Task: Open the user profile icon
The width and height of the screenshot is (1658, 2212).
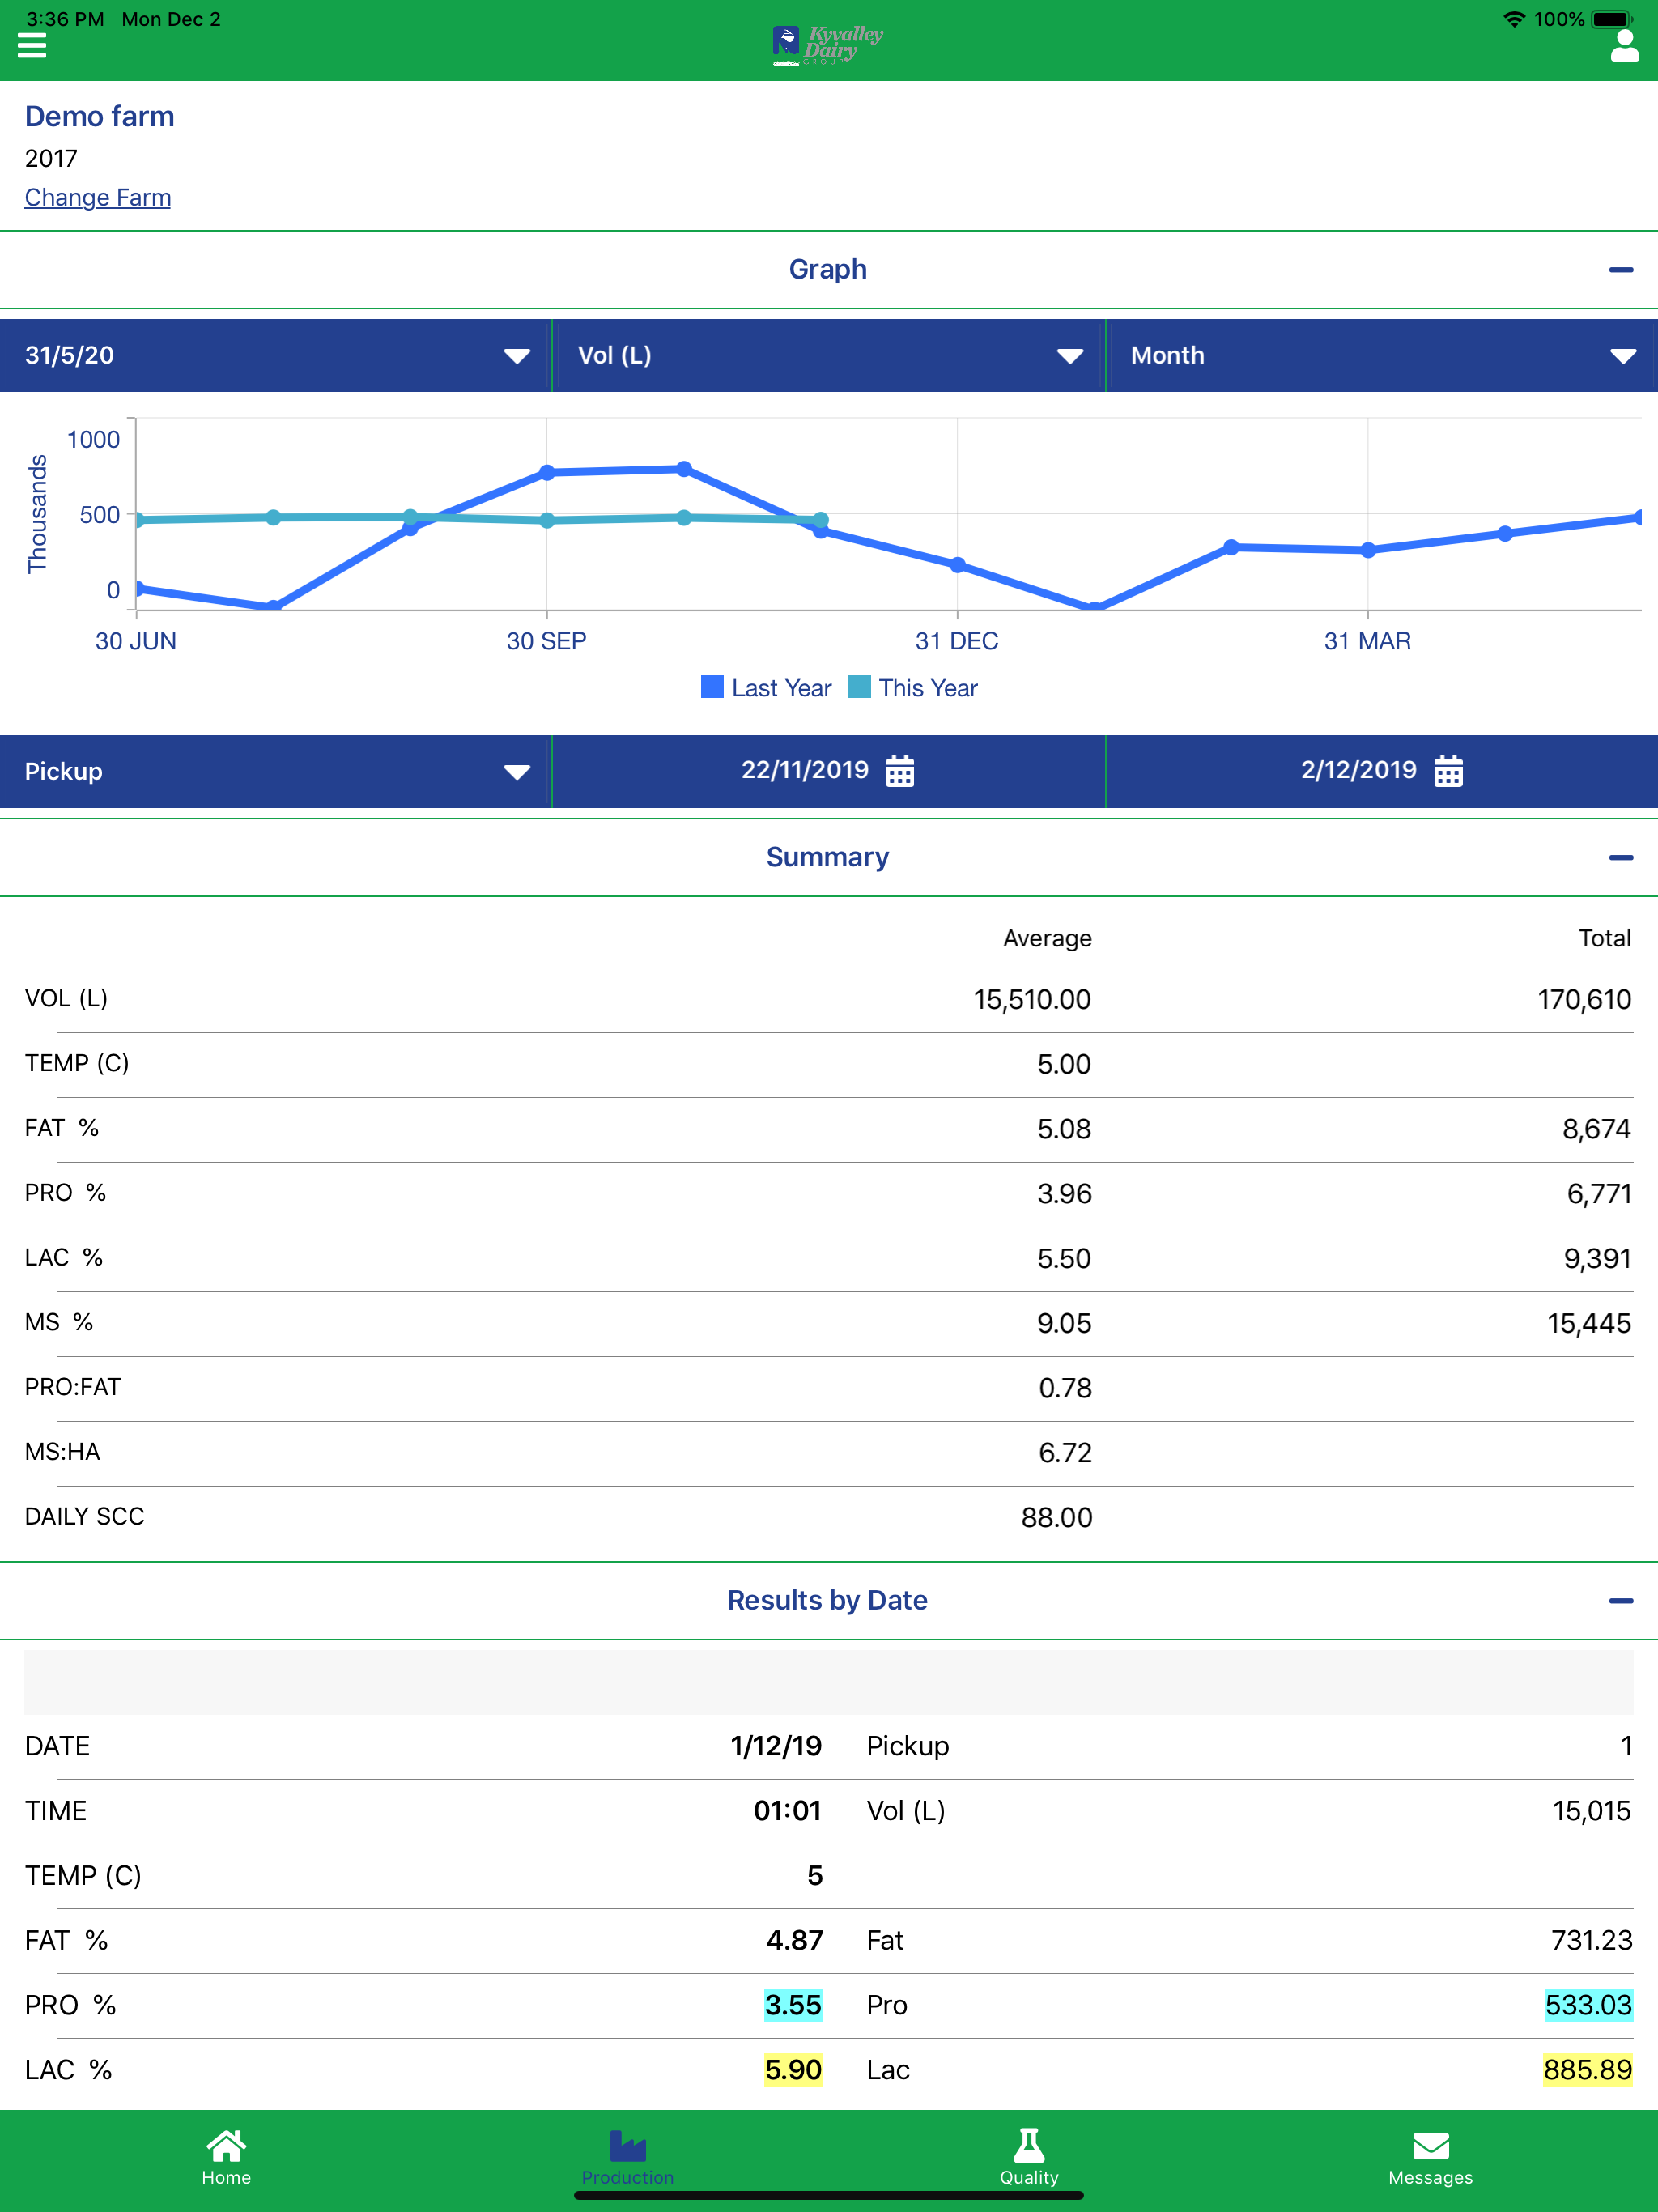Action: point(1624,46)
